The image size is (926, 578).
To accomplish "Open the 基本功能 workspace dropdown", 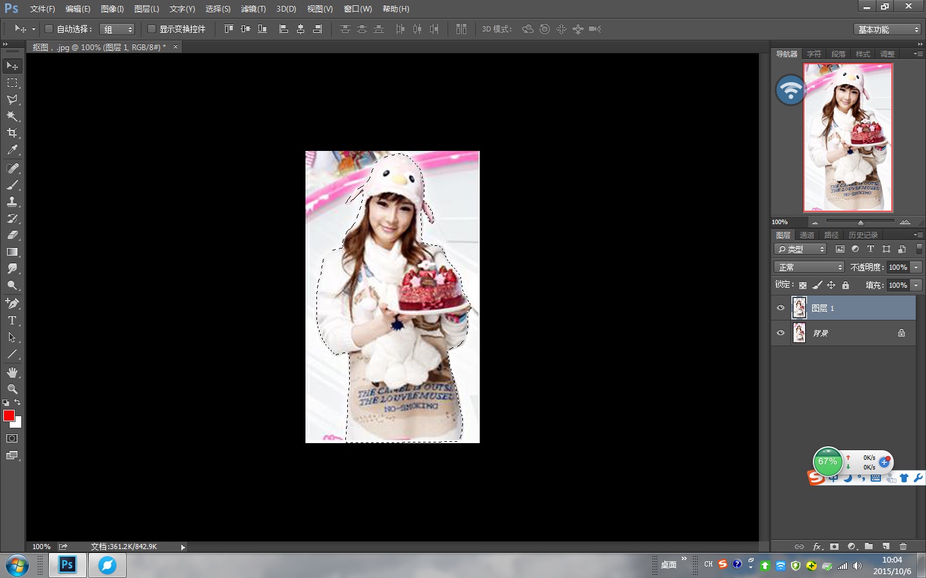I will point(888,30).
